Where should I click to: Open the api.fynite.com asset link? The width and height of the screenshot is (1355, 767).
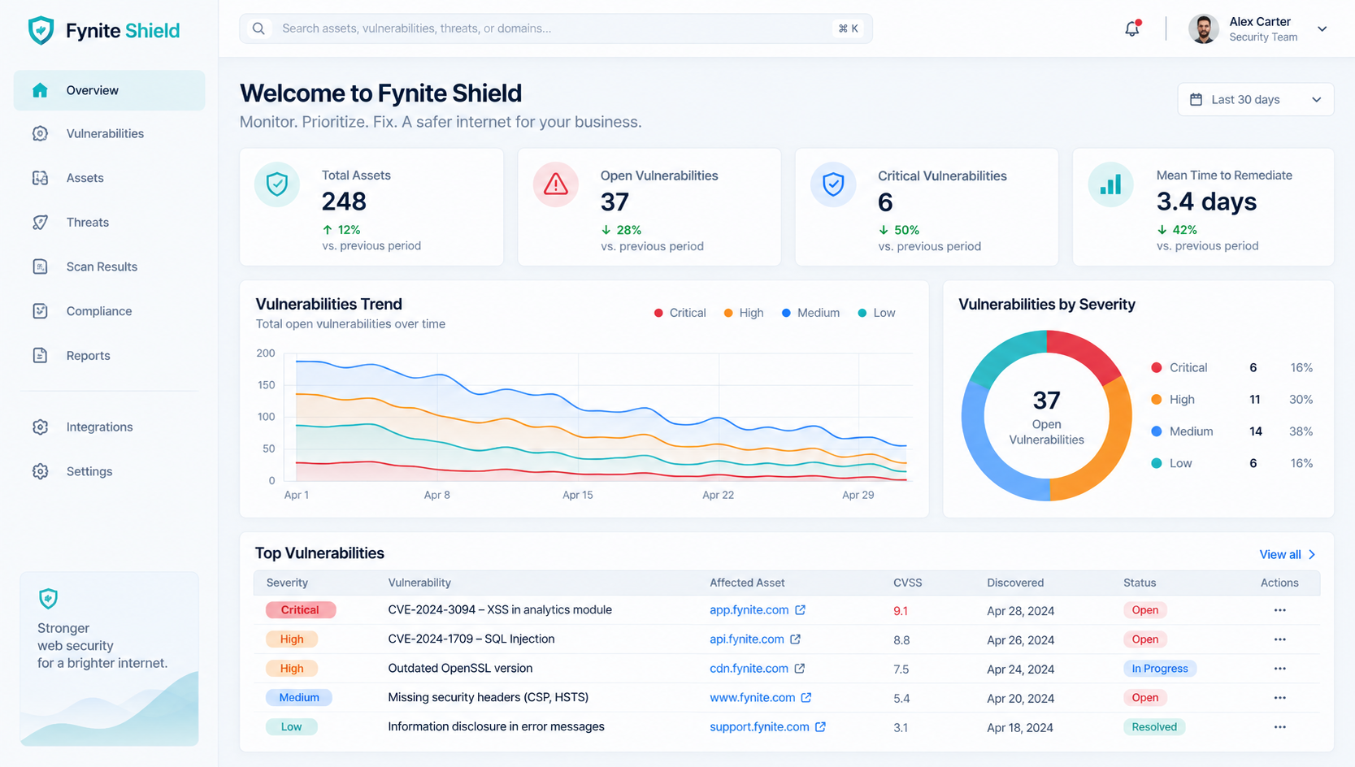coord(746,639)
